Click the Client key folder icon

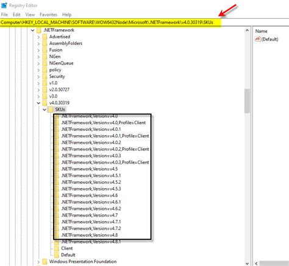coord(57,248)
